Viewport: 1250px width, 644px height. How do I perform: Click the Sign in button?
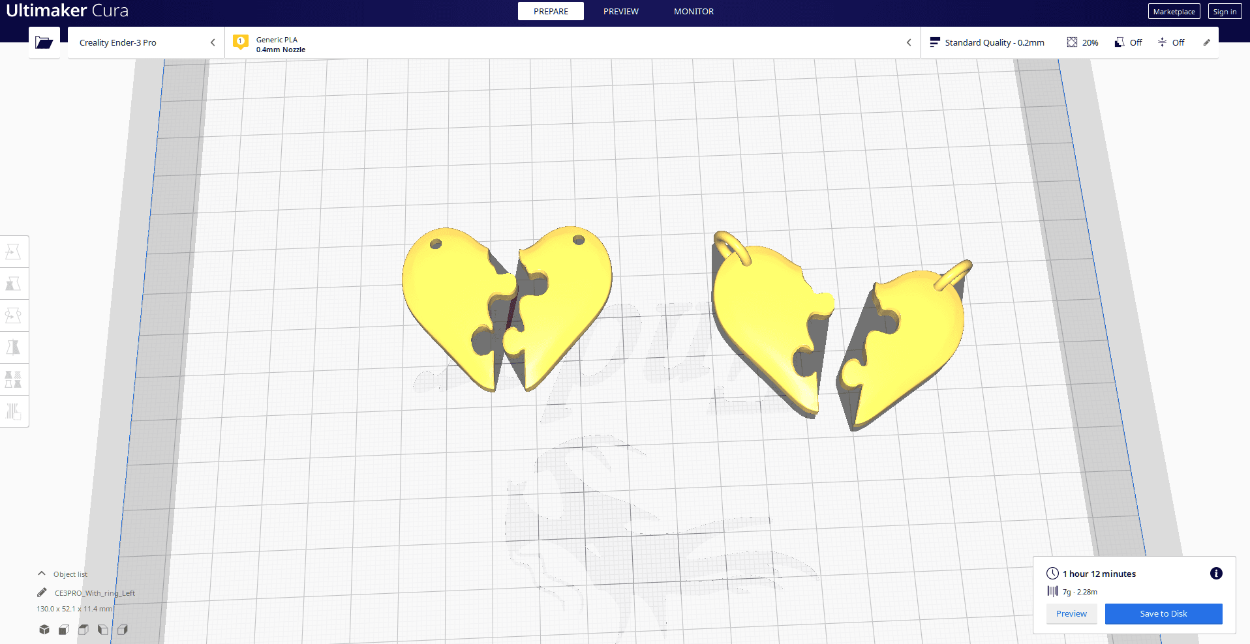pos(1225,11)
